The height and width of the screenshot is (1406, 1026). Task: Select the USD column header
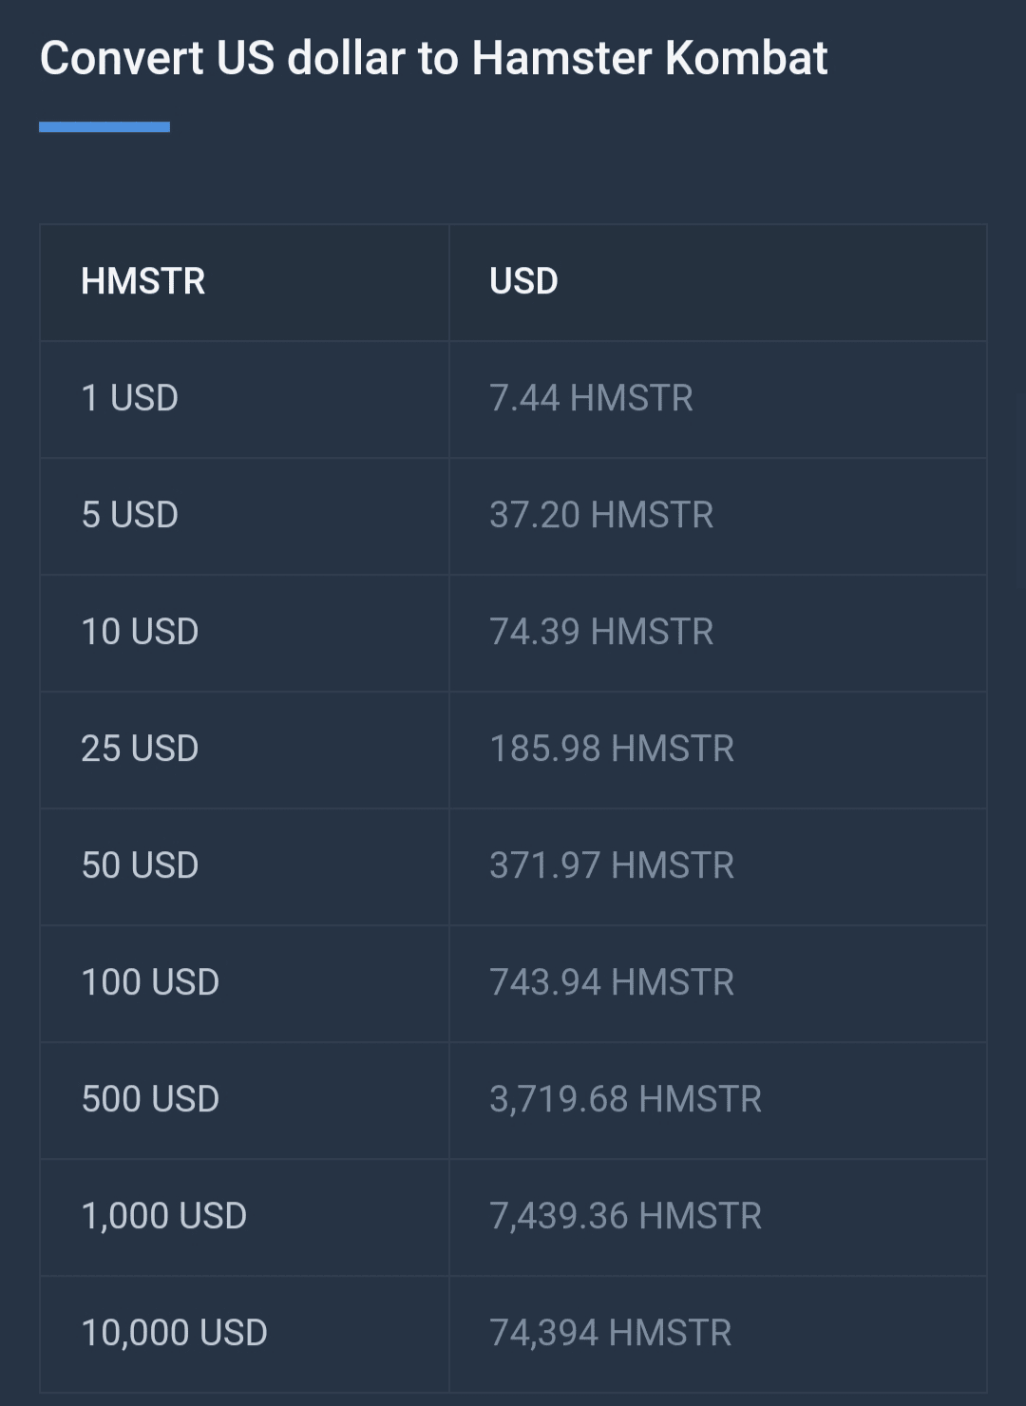coord(523,281)
